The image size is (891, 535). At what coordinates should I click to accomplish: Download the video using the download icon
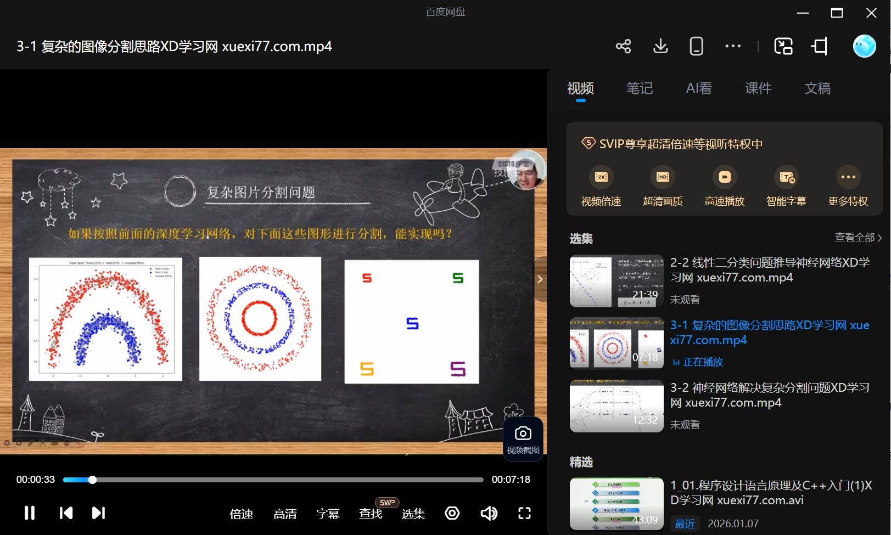(x=660, y=46)
